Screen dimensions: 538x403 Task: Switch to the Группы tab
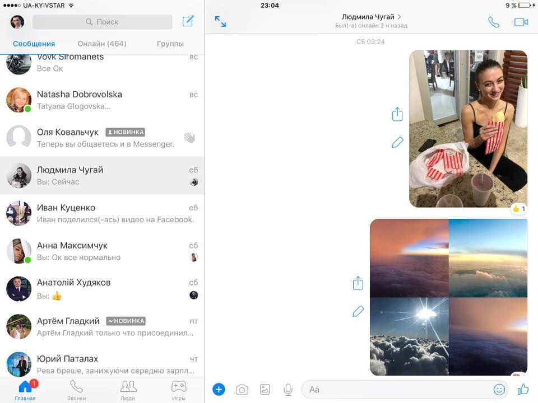pos(170,44)
